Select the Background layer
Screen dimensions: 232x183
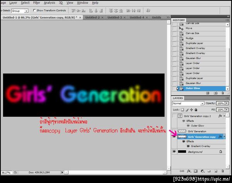point(201,152)
